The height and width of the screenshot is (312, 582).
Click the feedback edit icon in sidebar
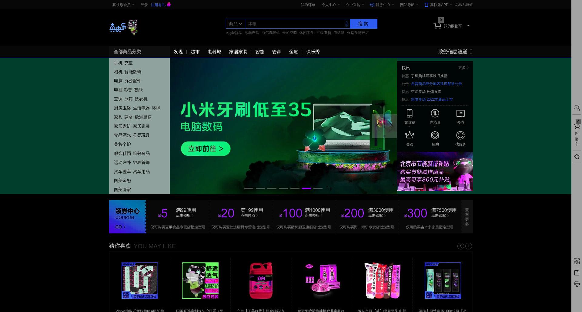(577, 273)
